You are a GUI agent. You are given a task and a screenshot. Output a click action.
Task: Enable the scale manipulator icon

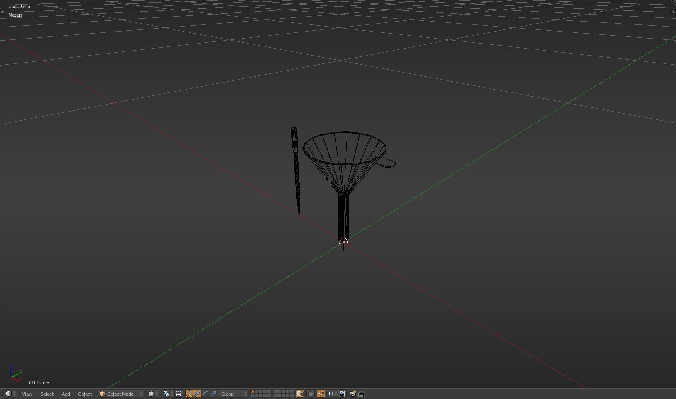coord(214,394)
